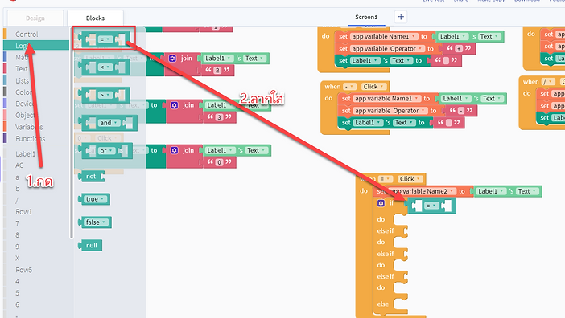Open the ">" operator dropdown in the flyout
The image size is (565, 318).
click(105, 95)
